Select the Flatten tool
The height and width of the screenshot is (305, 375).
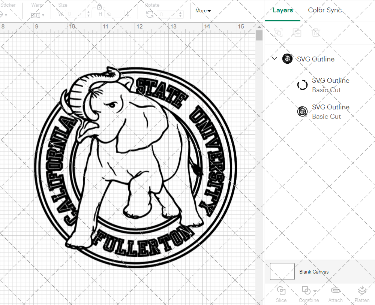362,294
